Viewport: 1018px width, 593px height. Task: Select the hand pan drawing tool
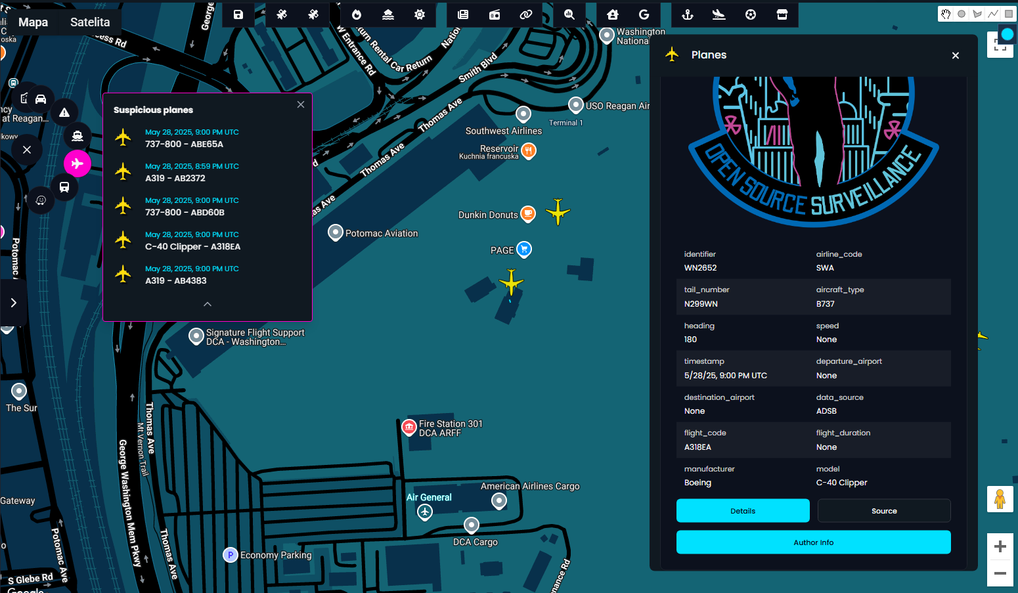pyautogui.click(x=946, y=14)
